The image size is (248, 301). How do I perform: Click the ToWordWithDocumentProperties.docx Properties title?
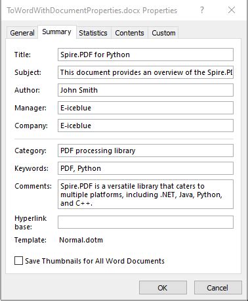point(92,11)
